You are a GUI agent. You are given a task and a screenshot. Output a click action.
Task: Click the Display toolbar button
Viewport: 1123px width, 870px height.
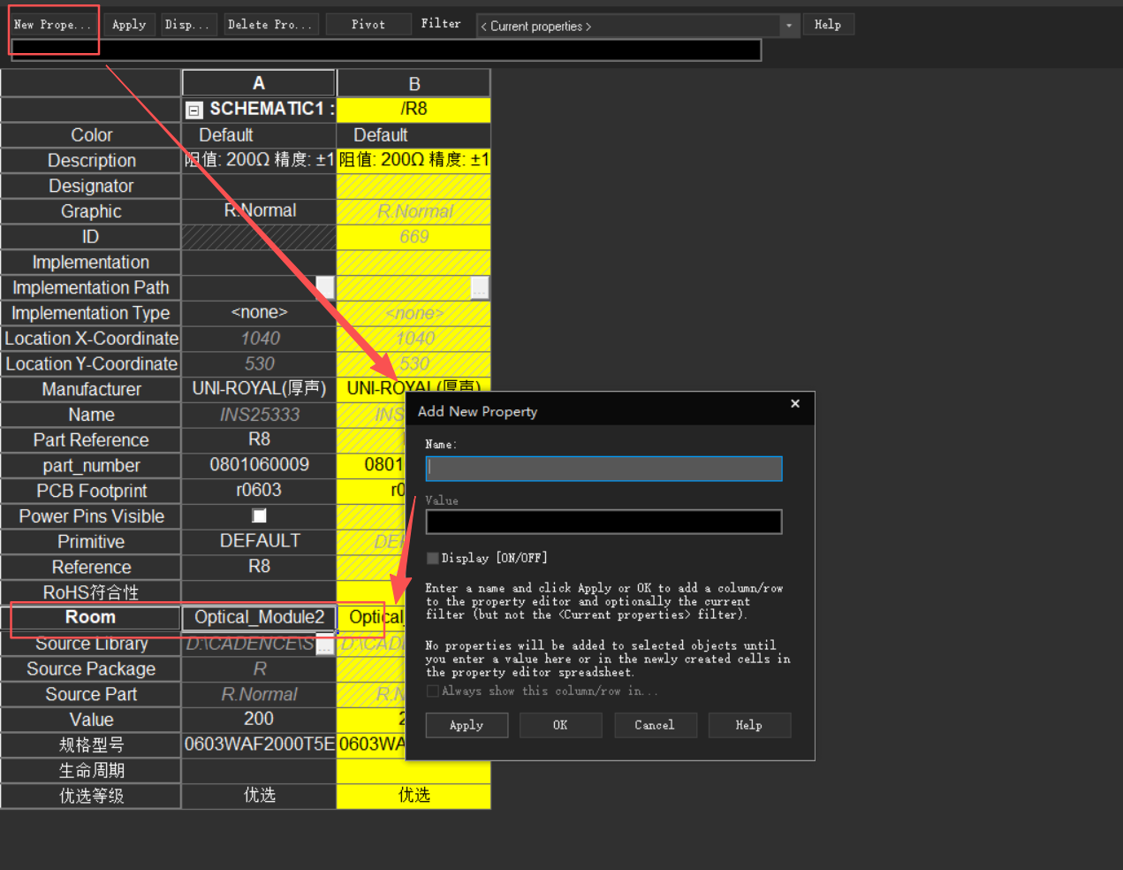click(x=187, y=25)
